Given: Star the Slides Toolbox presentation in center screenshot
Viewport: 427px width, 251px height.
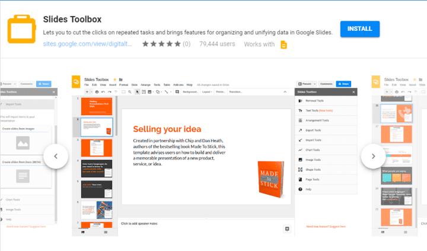Looking at the screenshot, I should (115, 80).
